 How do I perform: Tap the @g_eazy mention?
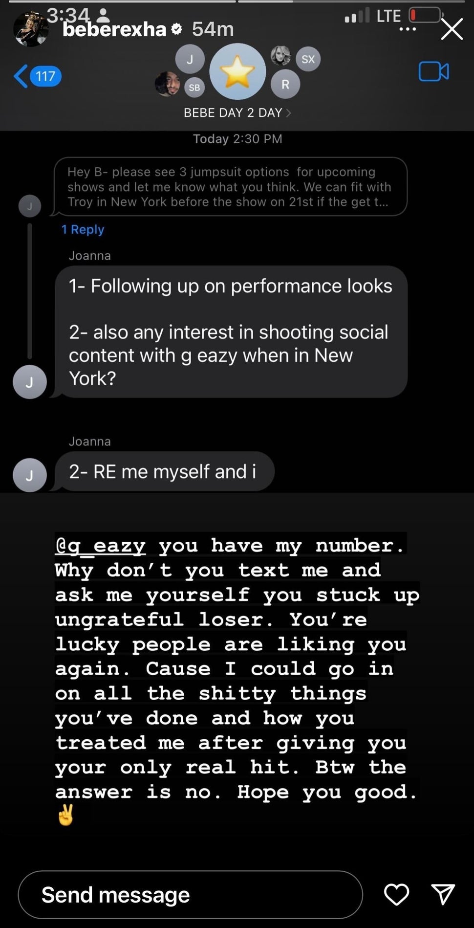(100, 546)
